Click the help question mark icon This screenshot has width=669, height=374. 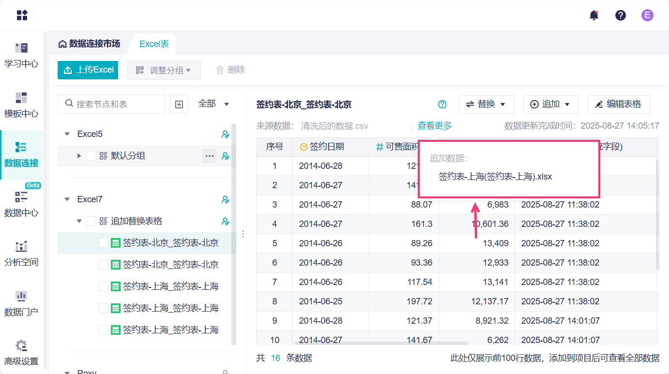pos(621,15)
